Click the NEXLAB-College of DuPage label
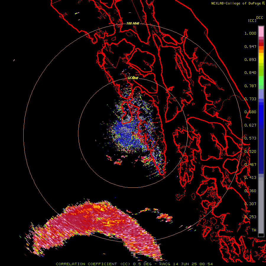 236,3
